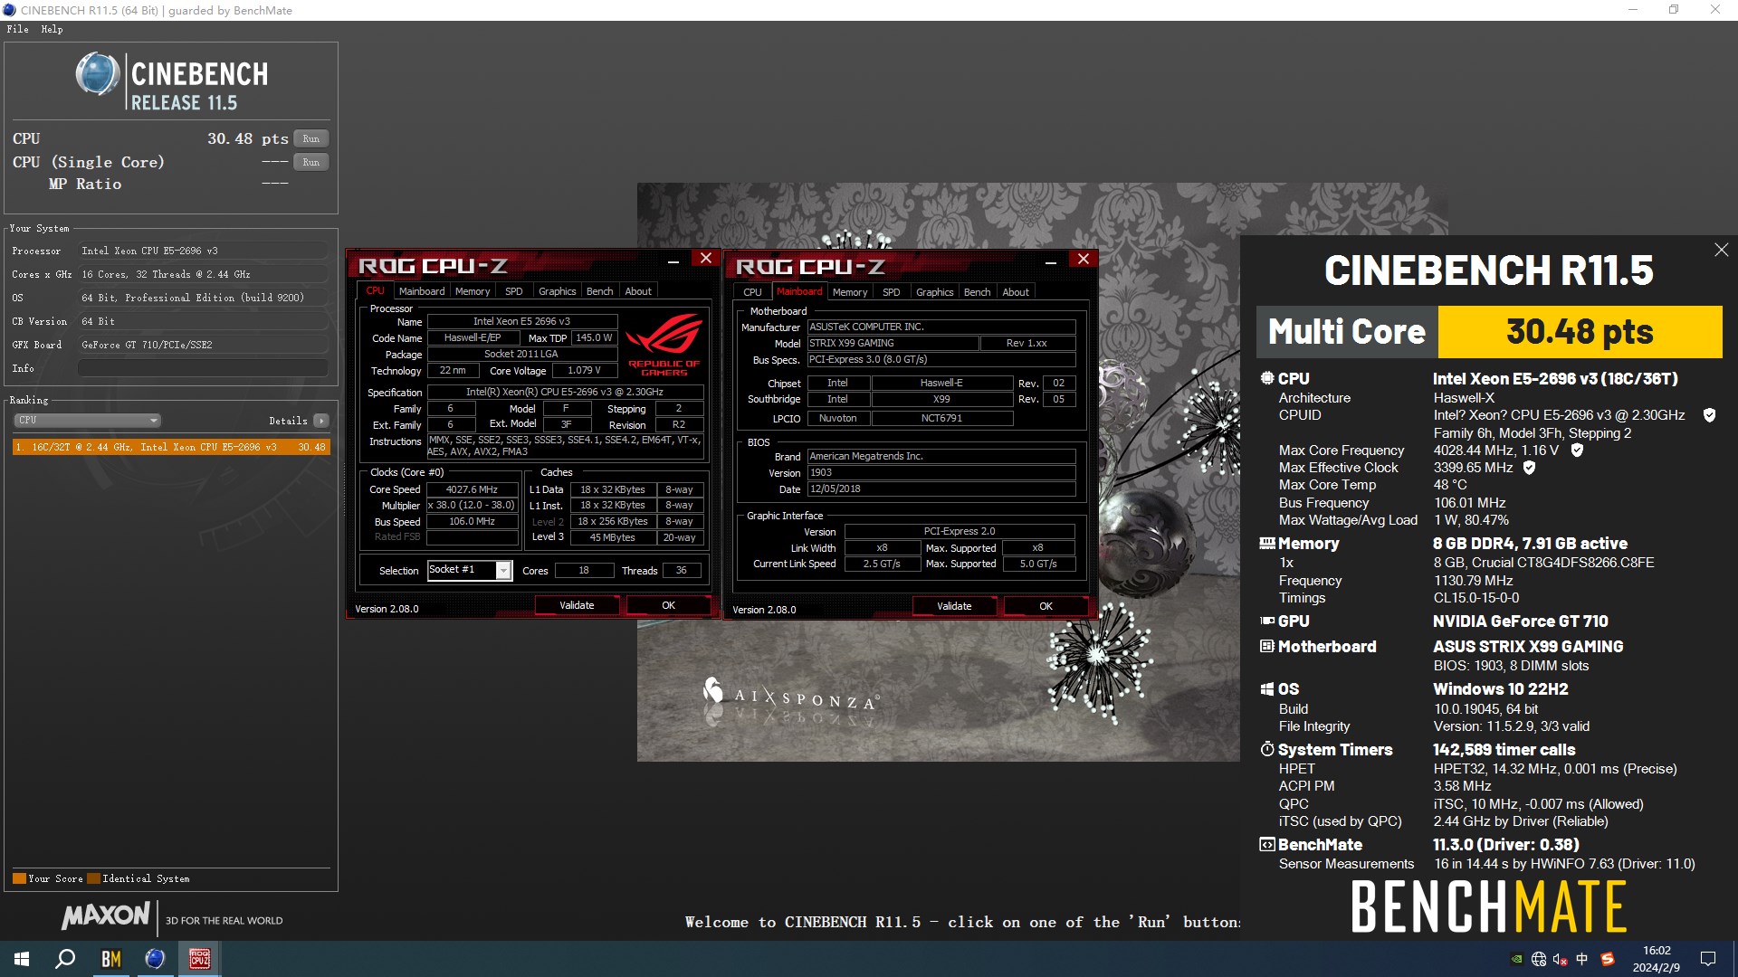Click the muted volume tray icon

(x=1561, y=959)
